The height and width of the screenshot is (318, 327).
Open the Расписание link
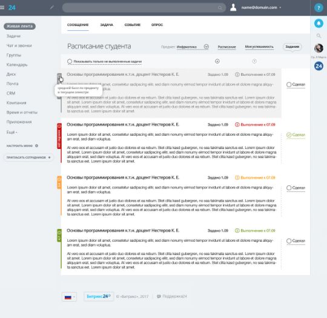click(x=226, y=47)
